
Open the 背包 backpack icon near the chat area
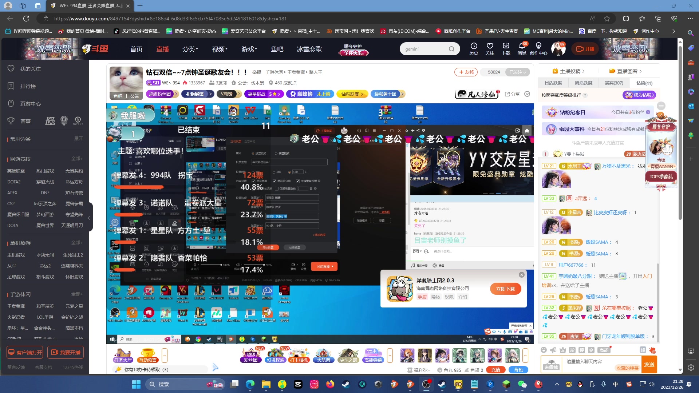(x=518, y=370)
